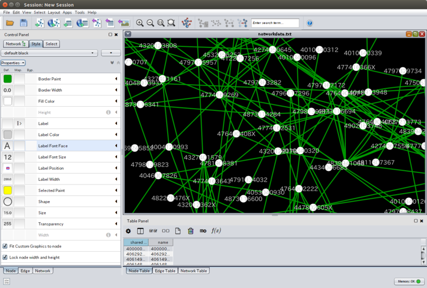
Task: Expand Label Font Face property arrow
Action: [116, 146]
